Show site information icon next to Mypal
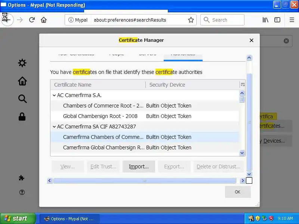Viewport: 299px width, 224px height. (x=71, y=20)
